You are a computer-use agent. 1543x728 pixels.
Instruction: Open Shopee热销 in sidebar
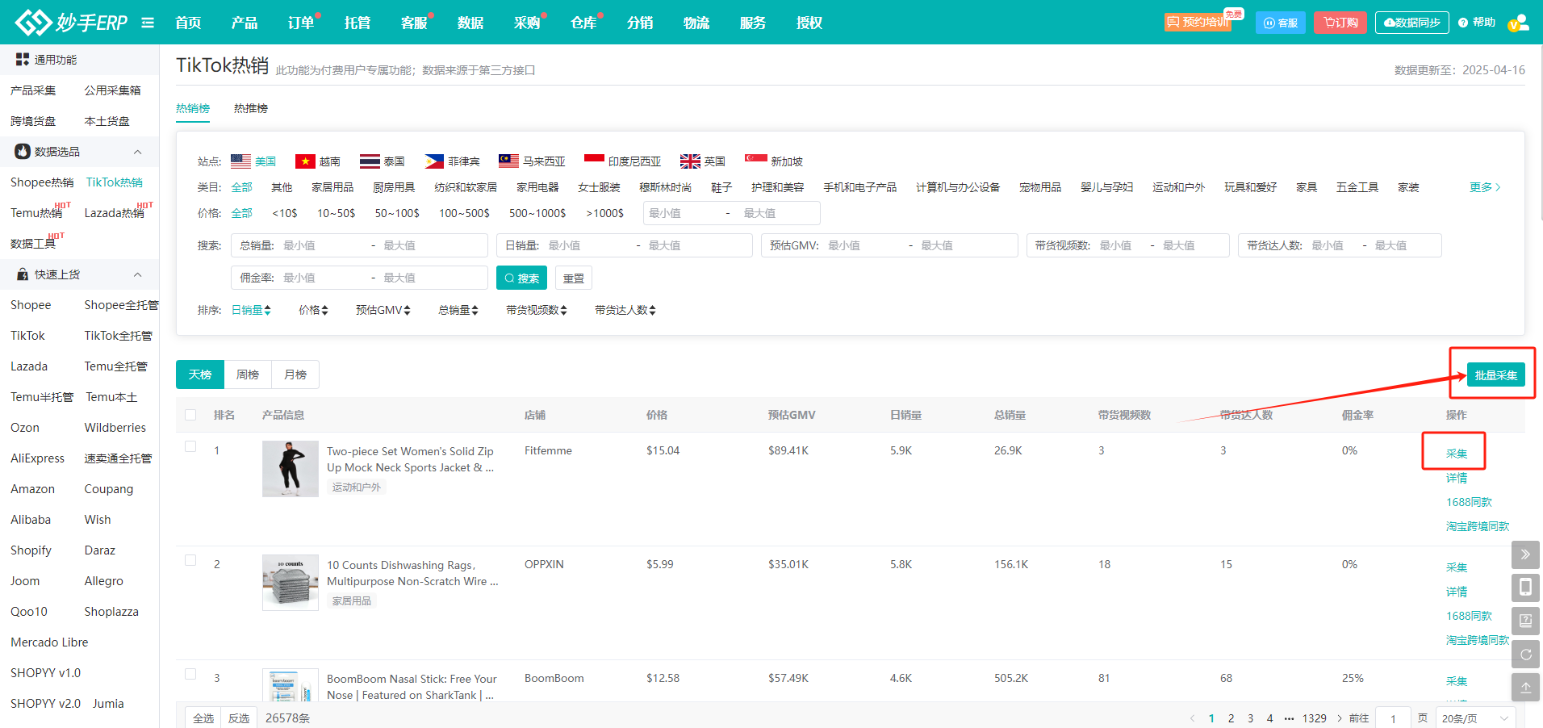[42, 182]
